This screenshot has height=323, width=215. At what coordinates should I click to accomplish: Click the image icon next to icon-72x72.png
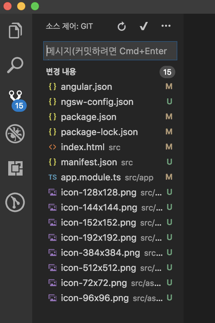tap(53, 283)
